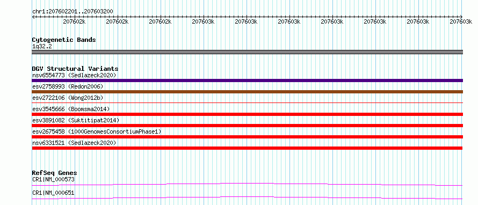
Task: Click the esv2758993 (Redon2006) label
Action: (x=68, y=86)
